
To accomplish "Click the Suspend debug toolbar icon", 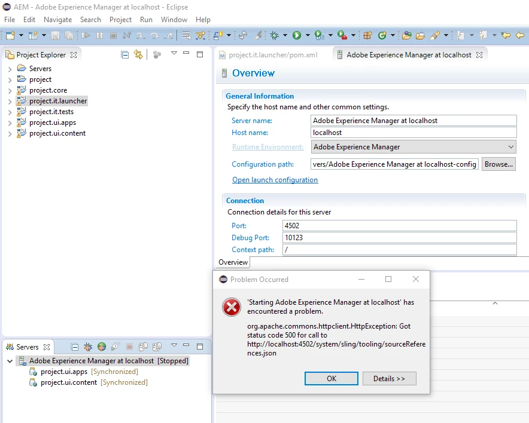I will tap(99, 35).
